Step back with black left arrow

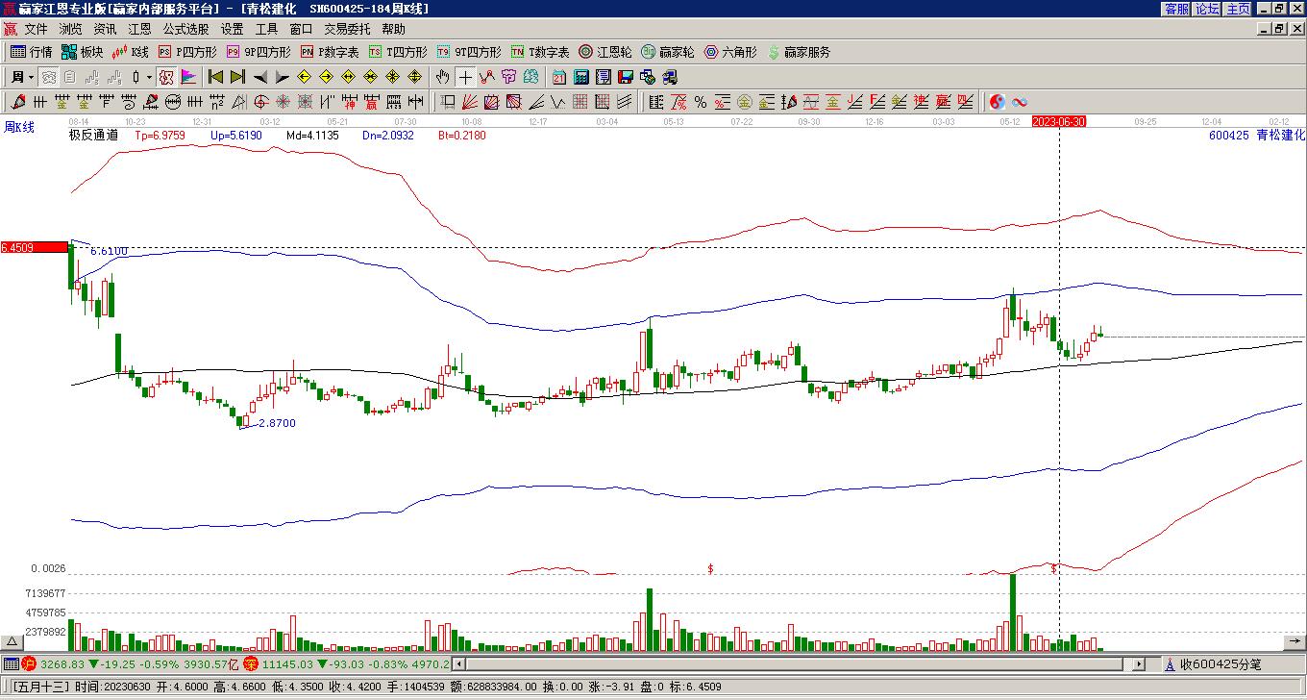coord(260,77)
